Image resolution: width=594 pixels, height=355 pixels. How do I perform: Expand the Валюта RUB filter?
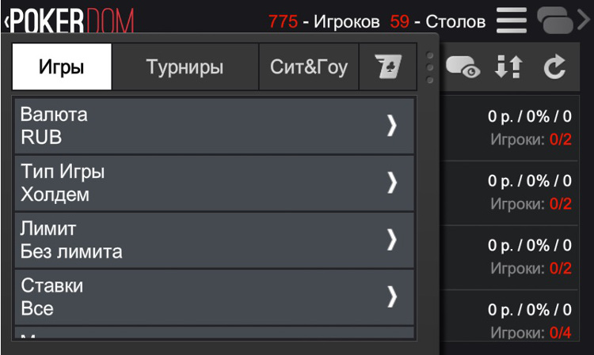click(x=214, y=126)
